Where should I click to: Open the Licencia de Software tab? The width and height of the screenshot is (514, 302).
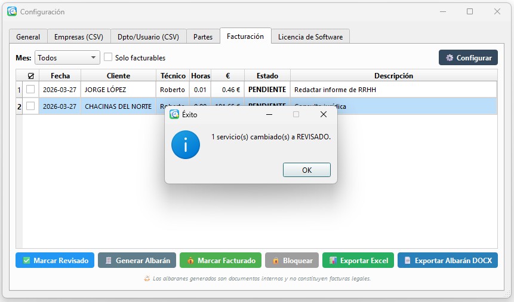(310, 37)
